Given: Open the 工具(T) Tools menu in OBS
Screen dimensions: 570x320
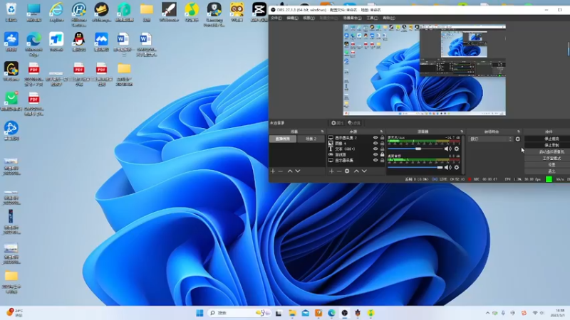Looking at the screenshot, I should pos(372,18).
